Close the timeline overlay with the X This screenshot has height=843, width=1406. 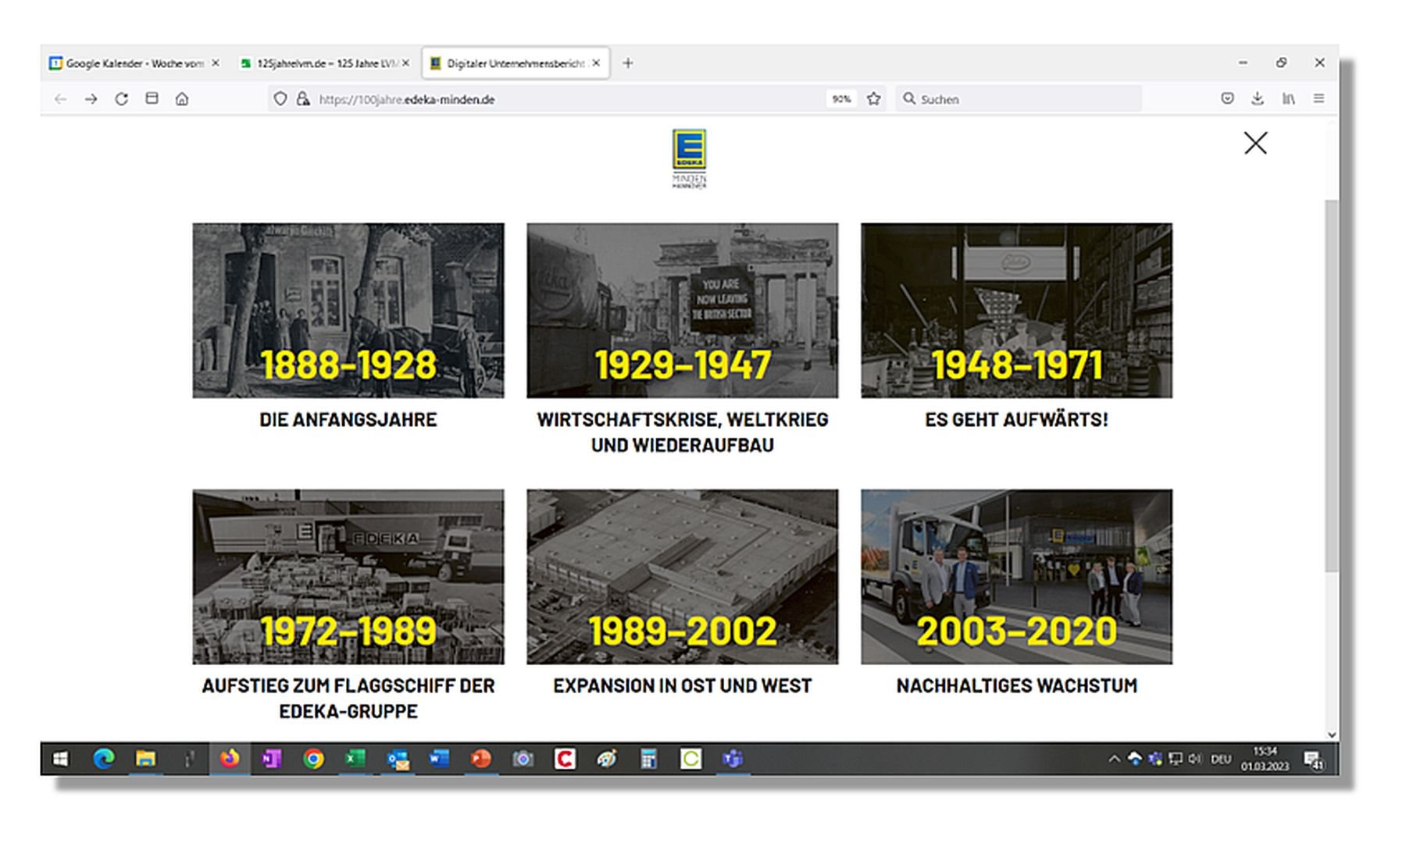point(1255,143)
